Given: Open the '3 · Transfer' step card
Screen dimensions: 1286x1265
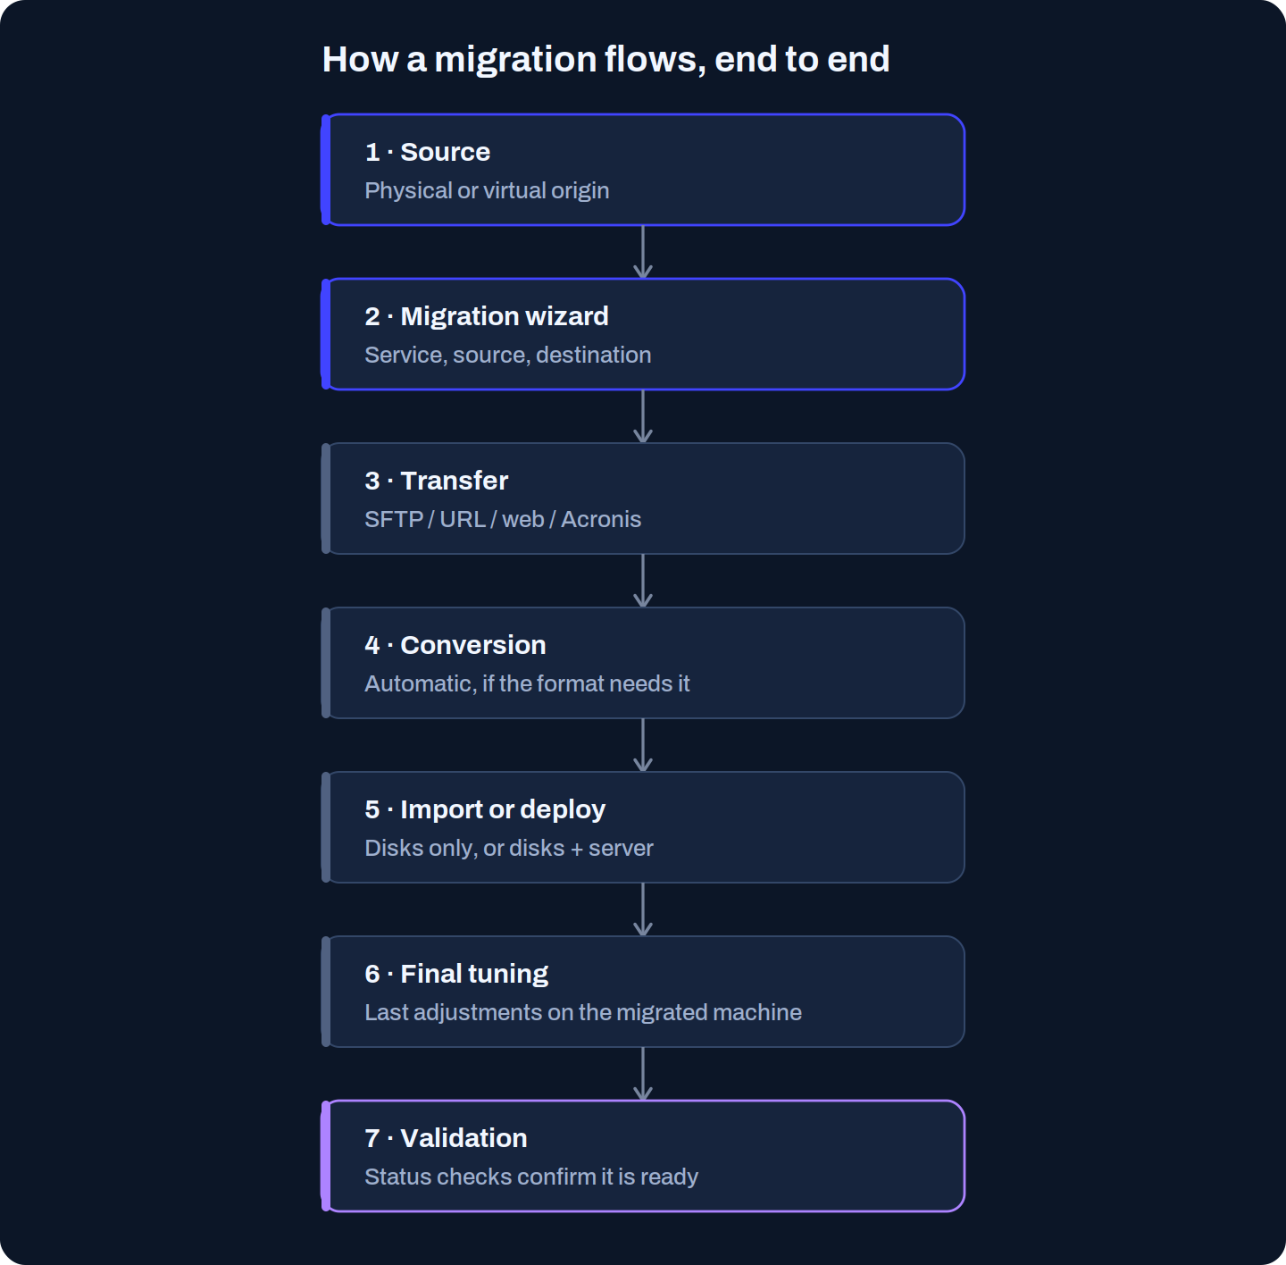Looking at the screenshot, I should tap(643, 498).
